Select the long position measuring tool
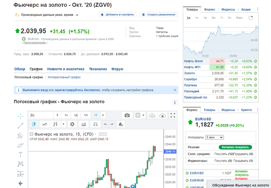This screenshot has width=271, height=188. [20, 174]
